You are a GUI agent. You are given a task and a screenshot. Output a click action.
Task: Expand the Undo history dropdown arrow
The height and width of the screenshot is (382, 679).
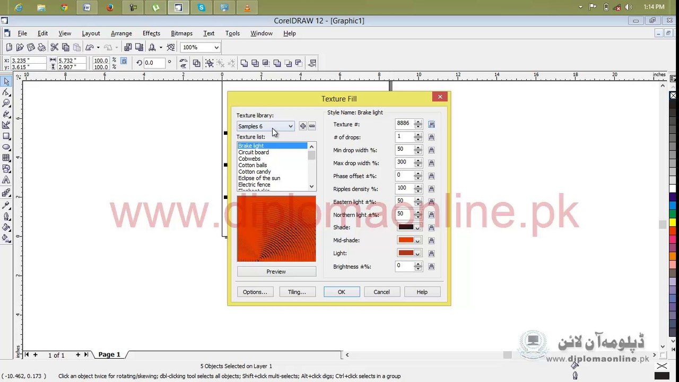98,48
